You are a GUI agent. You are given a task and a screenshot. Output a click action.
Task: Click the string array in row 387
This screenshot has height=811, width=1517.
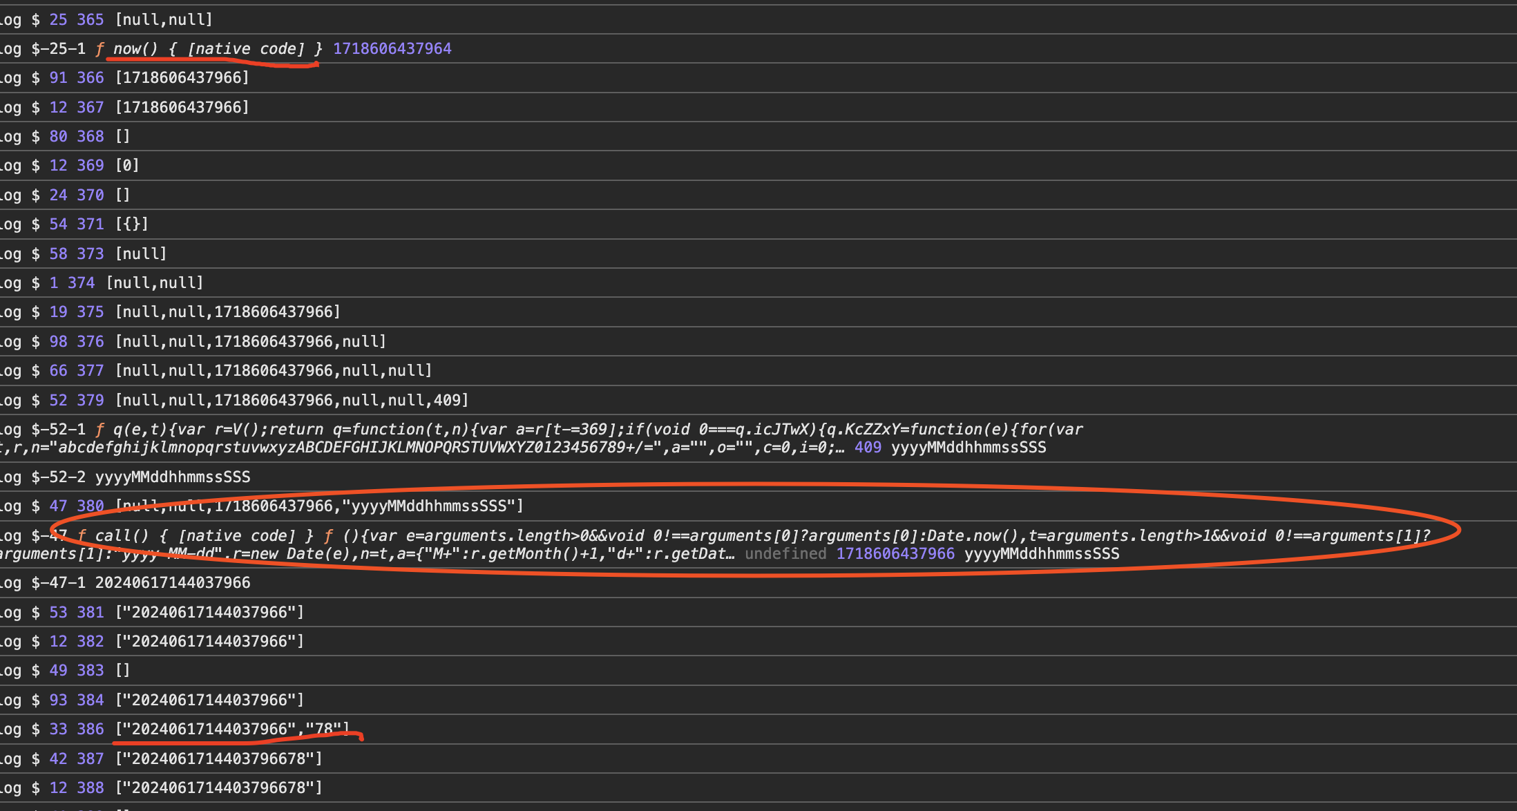tap(219, 759)
